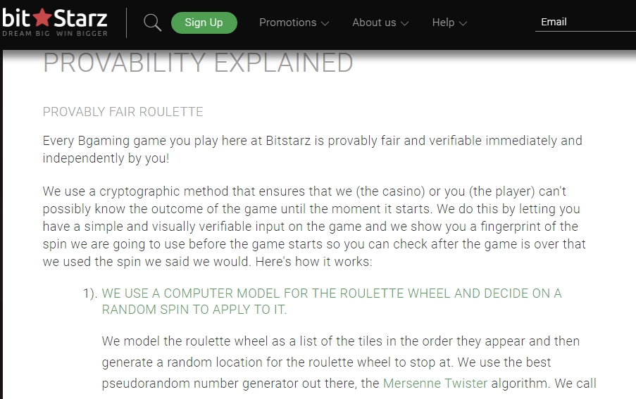This screenshot has height=399, width=636.
Task: Click the Provably Fair Roulette subheading
Action: (123, 112)
